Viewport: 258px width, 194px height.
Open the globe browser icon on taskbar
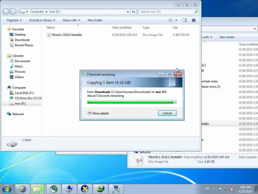(x=22, y=189)
